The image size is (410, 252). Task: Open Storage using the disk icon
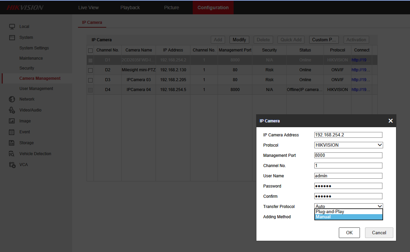(12, 143)
